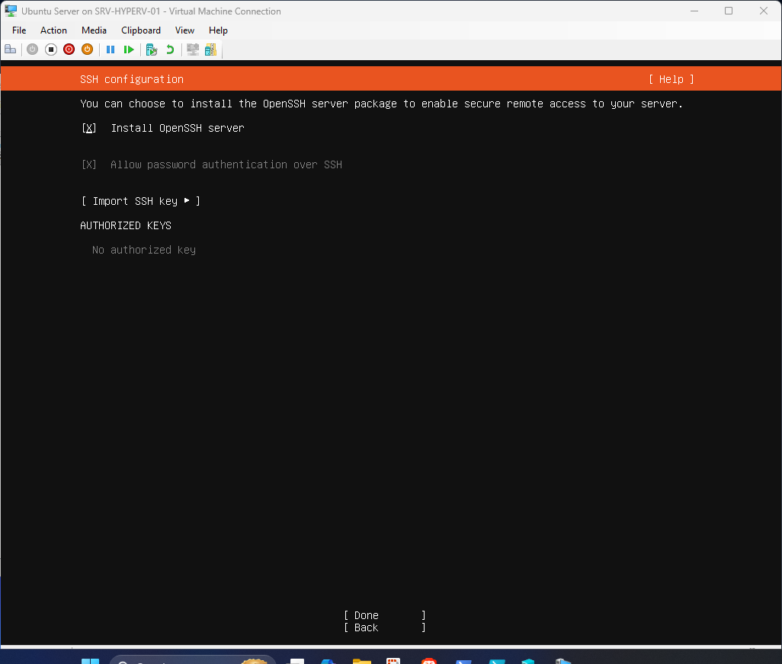Open the Action menu

53,30
